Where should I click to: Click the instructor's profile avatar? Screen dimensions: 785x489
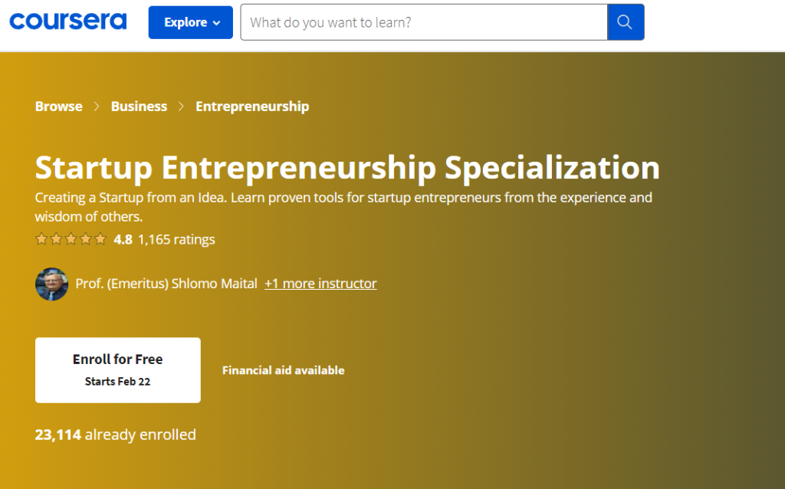(51, 283)
